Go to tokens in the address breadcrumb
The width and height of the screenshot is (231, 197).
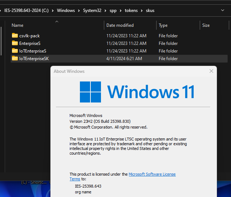pos(131,11)
